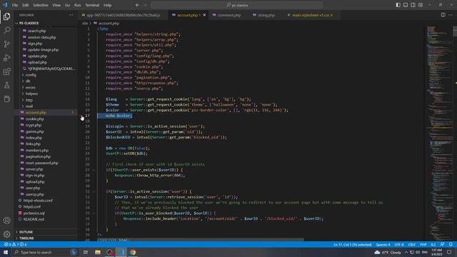Image resolution: width=457 pixels, height=257 pixels.
Task: Click the line and column status entry
Action: [352, 244]
